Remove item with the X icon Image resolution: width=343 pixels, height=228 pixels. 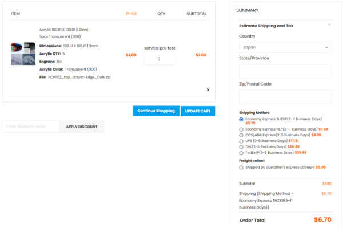[208, 89]
